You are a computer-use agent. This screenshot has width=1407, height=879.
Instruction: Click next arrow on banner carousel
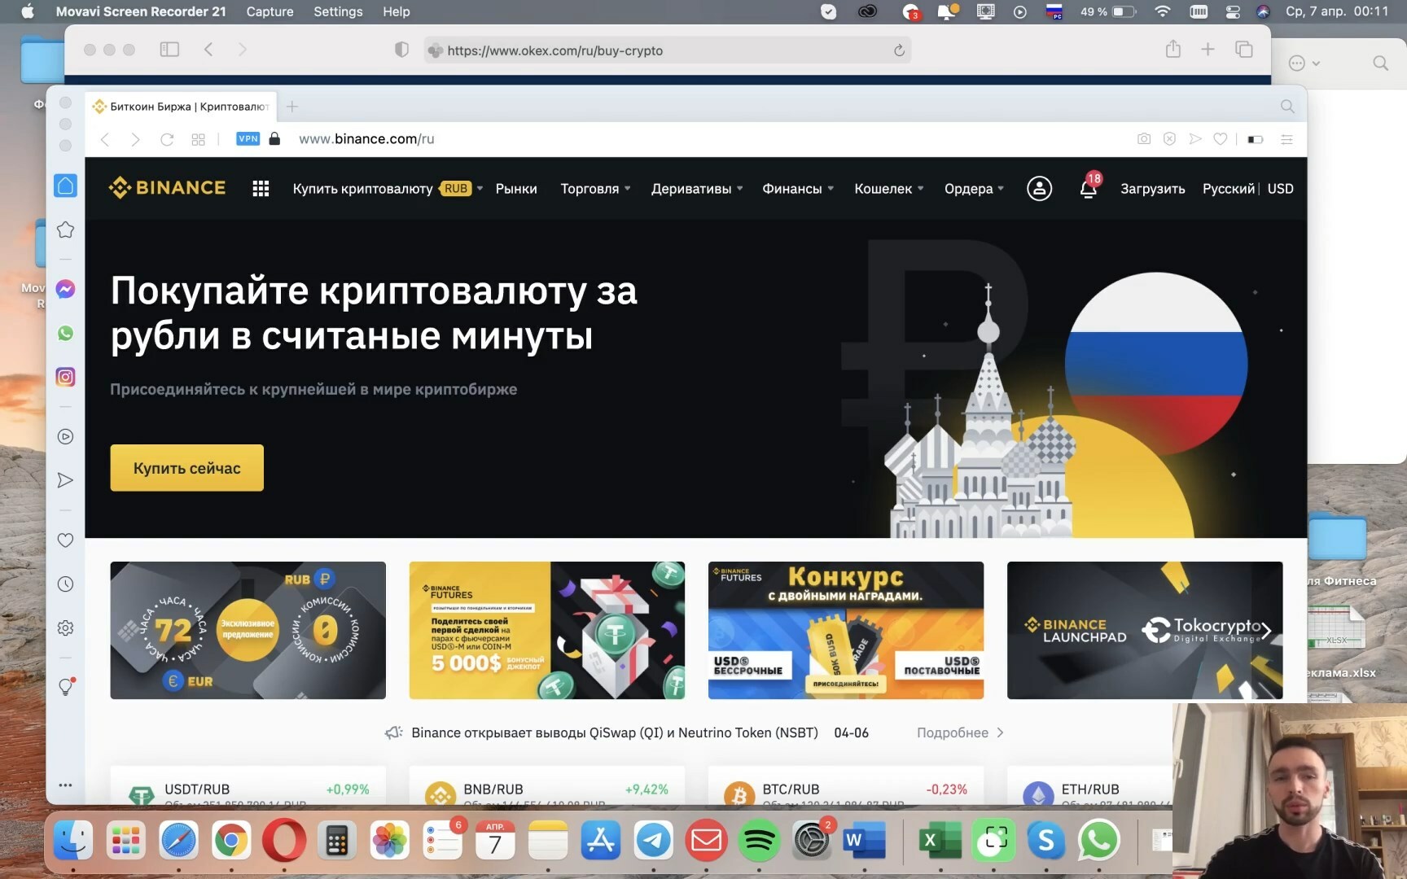tap(1266, 630)
